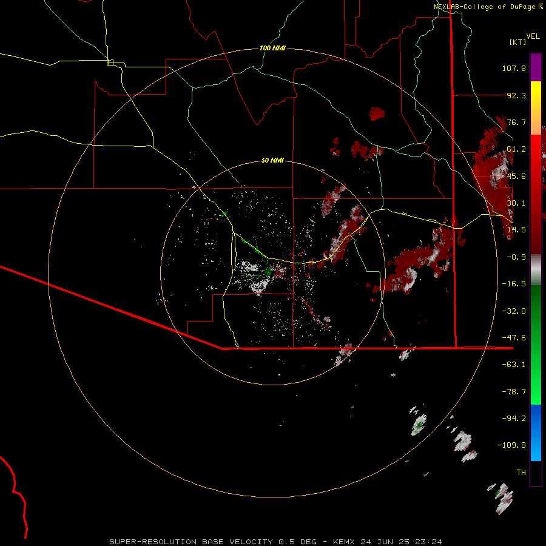
Task: Click the KEMX radar site identifier
Action: [x=345, y=542]
